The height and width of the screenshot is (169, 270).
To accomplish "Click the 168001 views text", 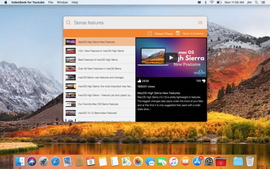I will [x=146, y=87].
